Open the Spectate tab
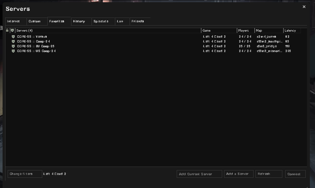The width and height of the screenshot is (315, 188). point(101,21)
